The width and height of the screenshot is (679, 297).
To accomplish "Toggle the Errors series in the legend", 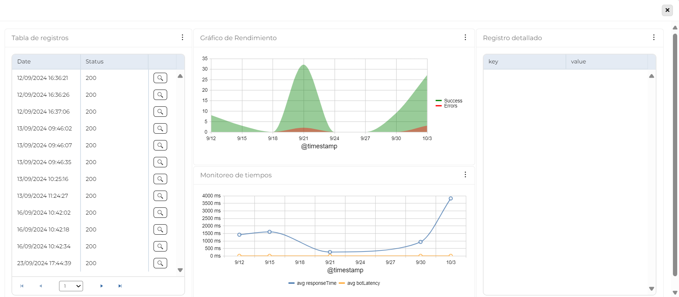I will (x=450, y=106).
